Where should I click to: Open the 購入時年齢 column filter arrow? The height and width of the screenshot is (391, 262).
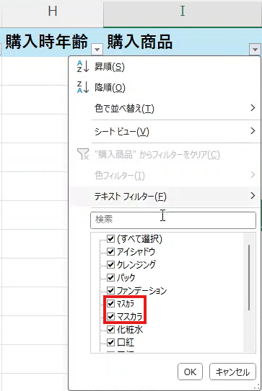coord(97,49)
